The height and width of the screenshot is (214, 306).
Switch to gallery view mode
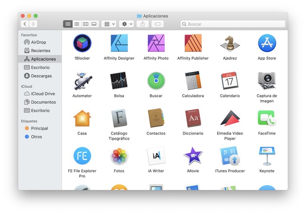tap(94, 24)
